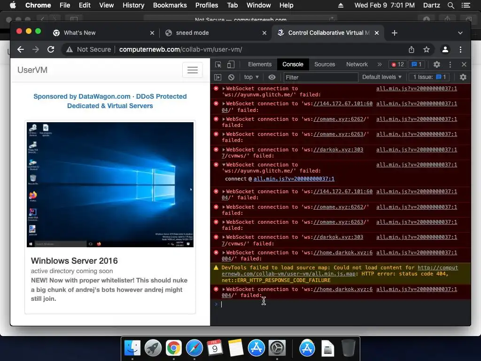Open the Chrome profile avatar icon
Image resolution: width=481 pixels, height=361 pixels.
point(445,49)
